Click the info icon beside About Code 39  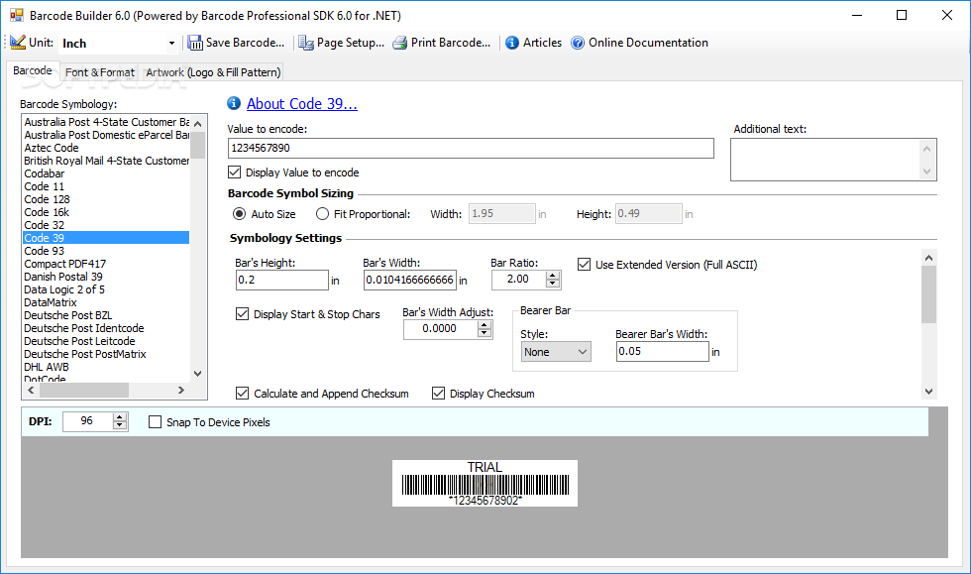[x=234, y=103]
